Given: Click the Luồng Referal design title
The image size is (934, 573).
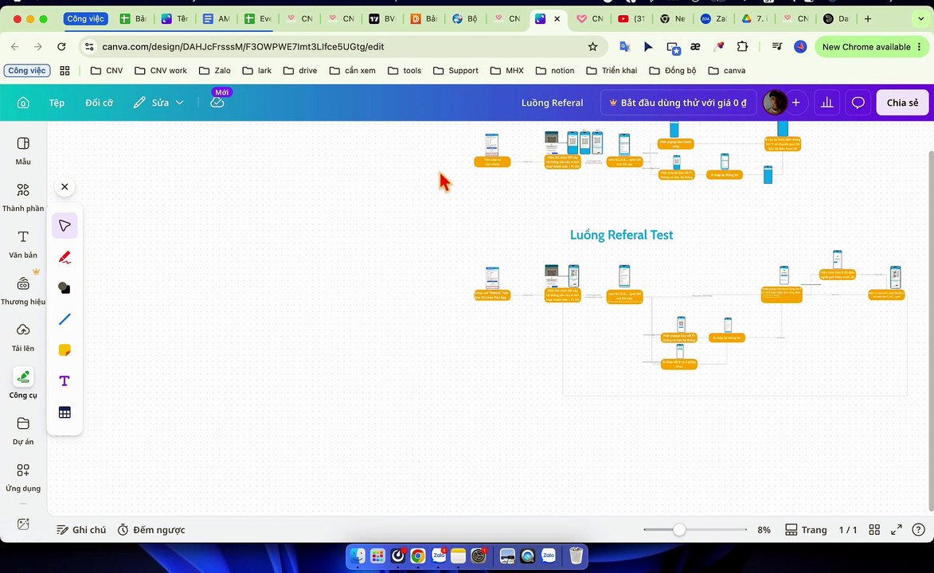Looking at the screenshot, I should pos(552,103).
